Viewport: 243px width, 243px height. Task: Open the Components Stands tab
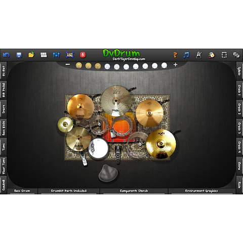pos(134,191)
